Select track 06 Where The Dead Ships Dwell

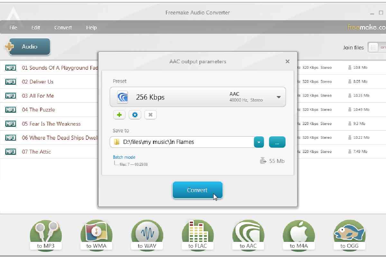[60, 137]
